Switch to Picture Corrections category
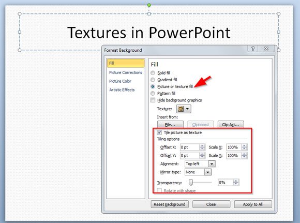300x223 pixels. [126, 72]
